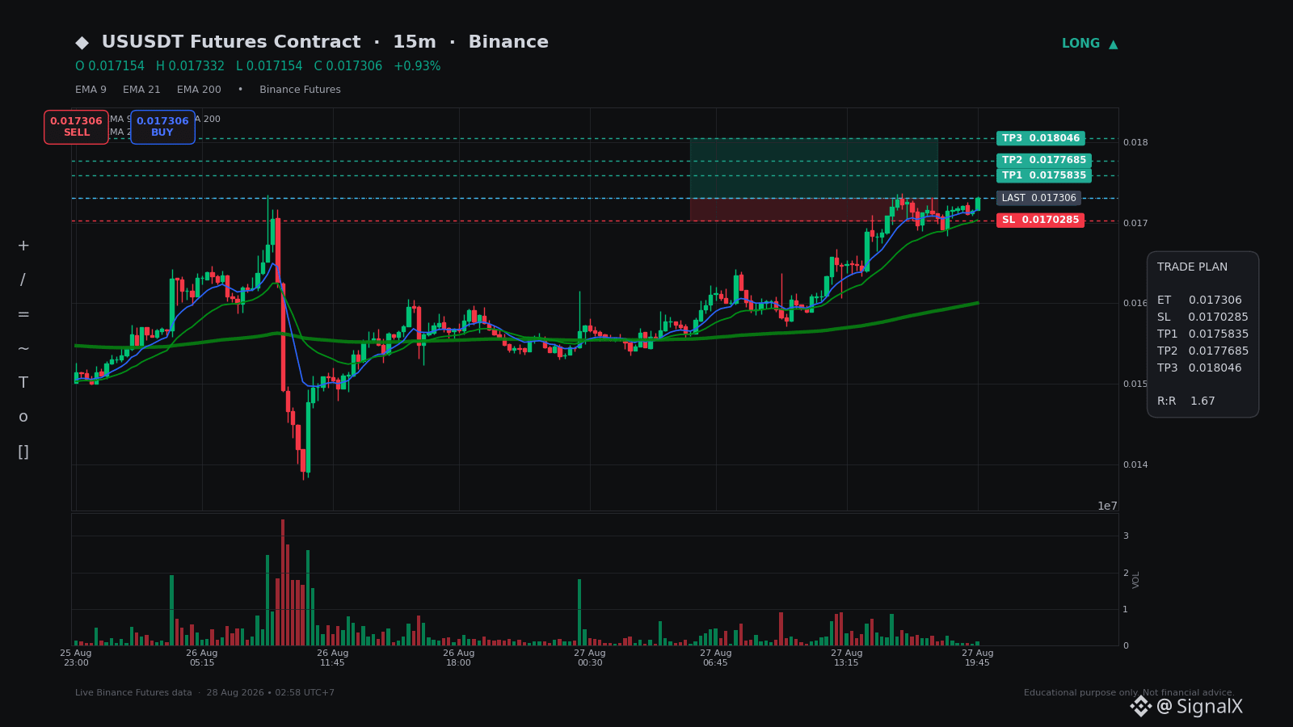Image resolution: width=1293 pixels, height=727 pixels.
Task: Select the square brackets rectangle tool
Action: point(23,452)
